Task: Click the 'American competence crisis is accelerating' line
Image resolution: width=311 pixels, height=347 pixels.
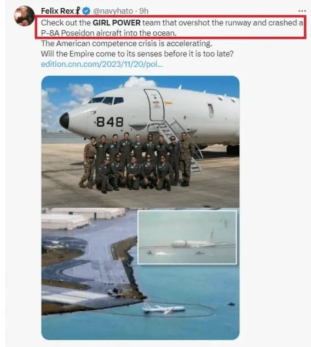Action: pyautogui.click(x=126, y=43)
